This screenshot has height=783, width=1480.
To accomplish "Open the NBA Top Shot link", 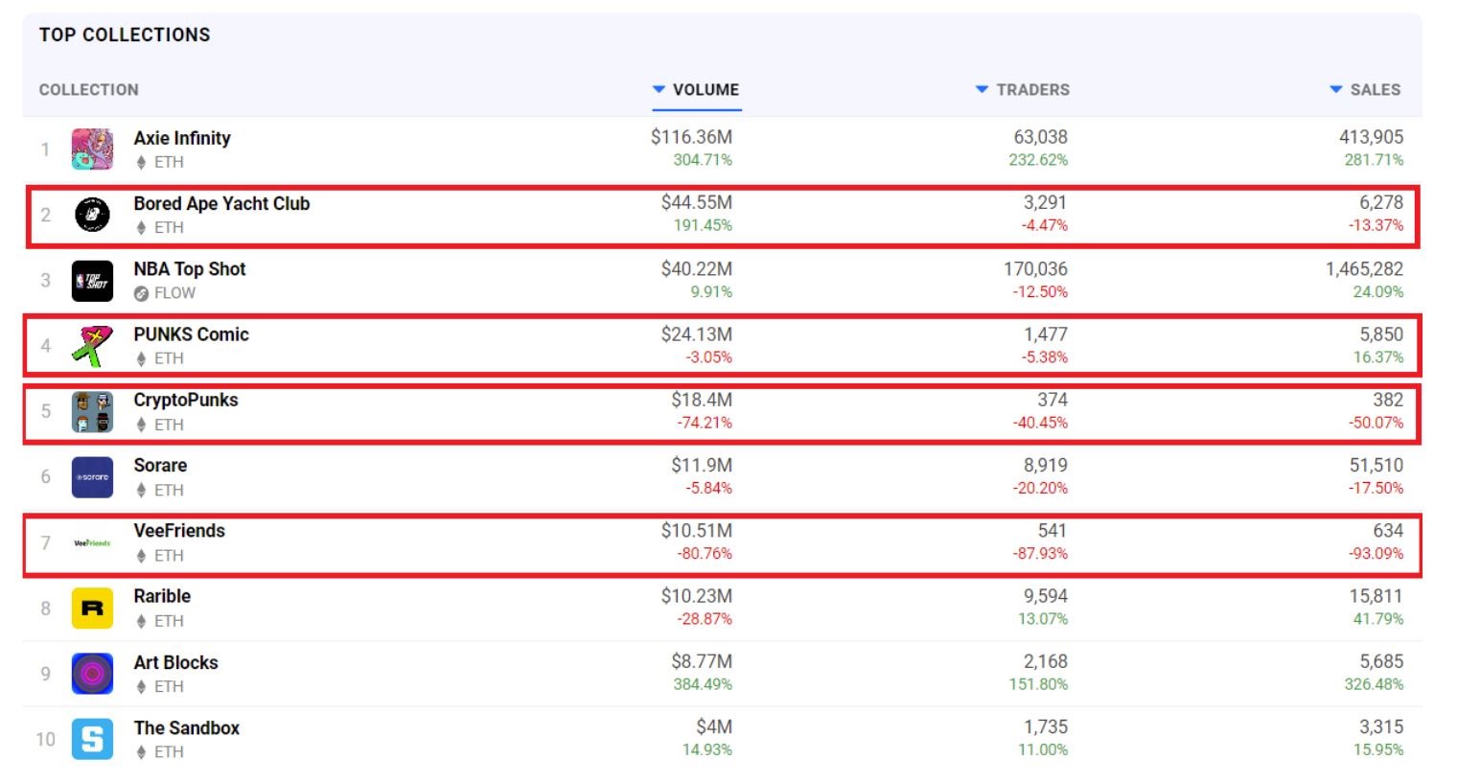I will [x=190, y=269].
